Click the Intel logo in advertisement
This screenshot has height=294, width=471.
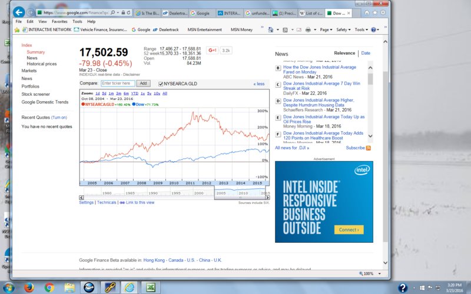[x=362, y=170]
